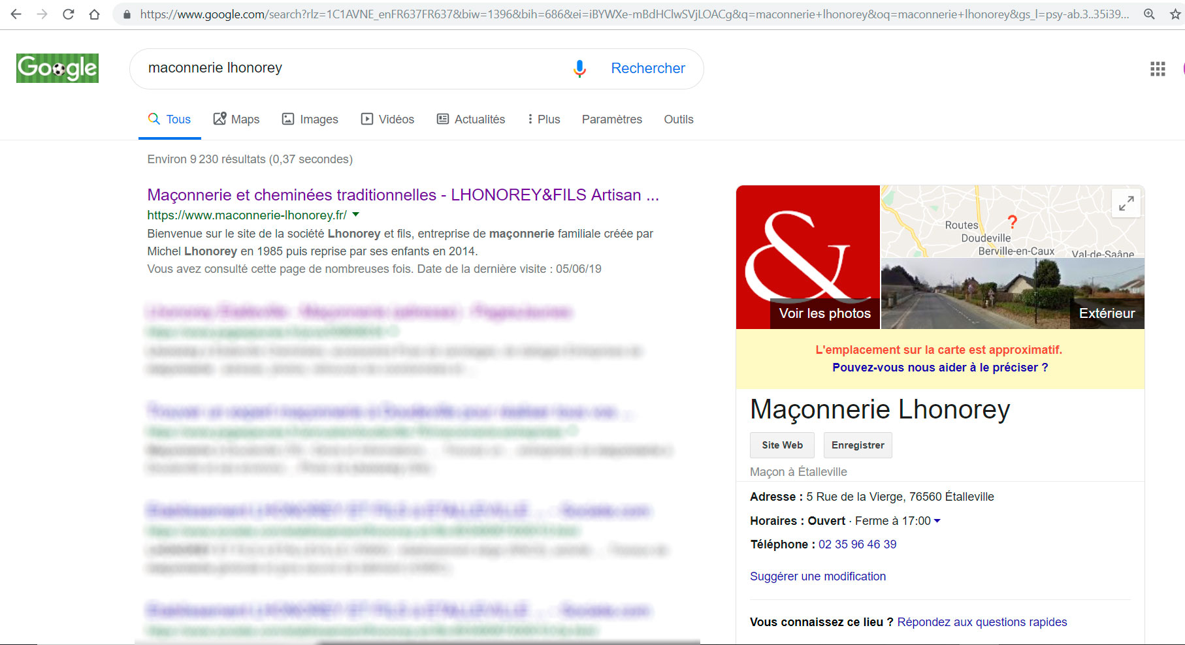
Task: Click the Site Web button
Action: pyautogui.click(x=782, y=445)
